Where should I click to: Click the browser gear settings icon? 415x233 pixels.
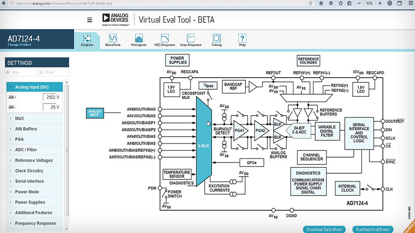coord(331,4)
